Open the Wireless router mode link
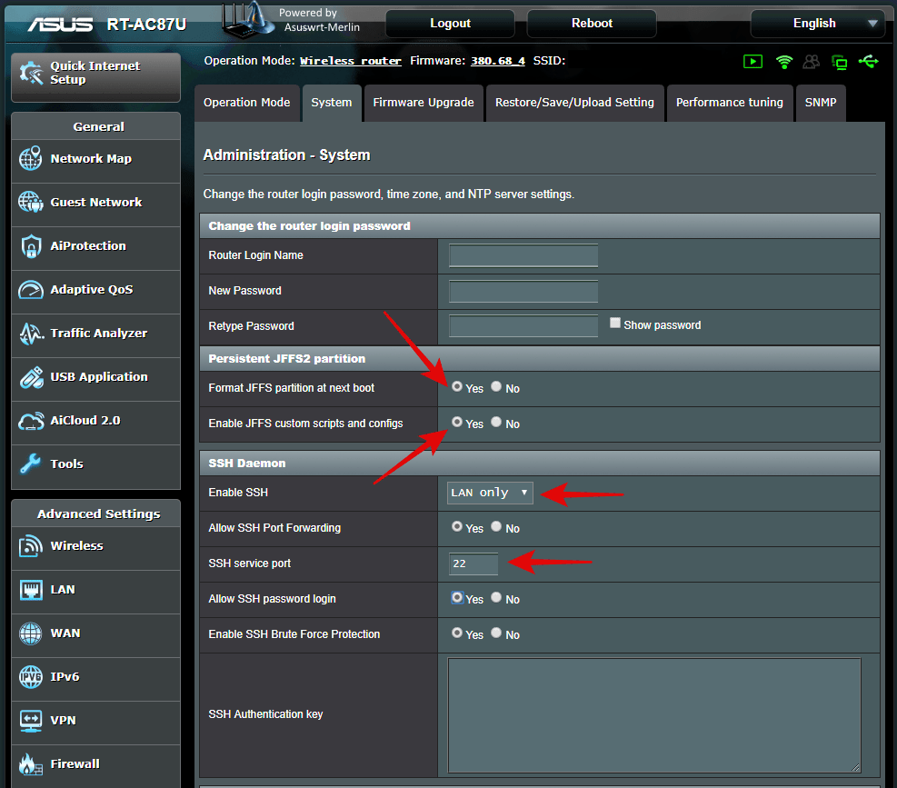 [351, 61]
